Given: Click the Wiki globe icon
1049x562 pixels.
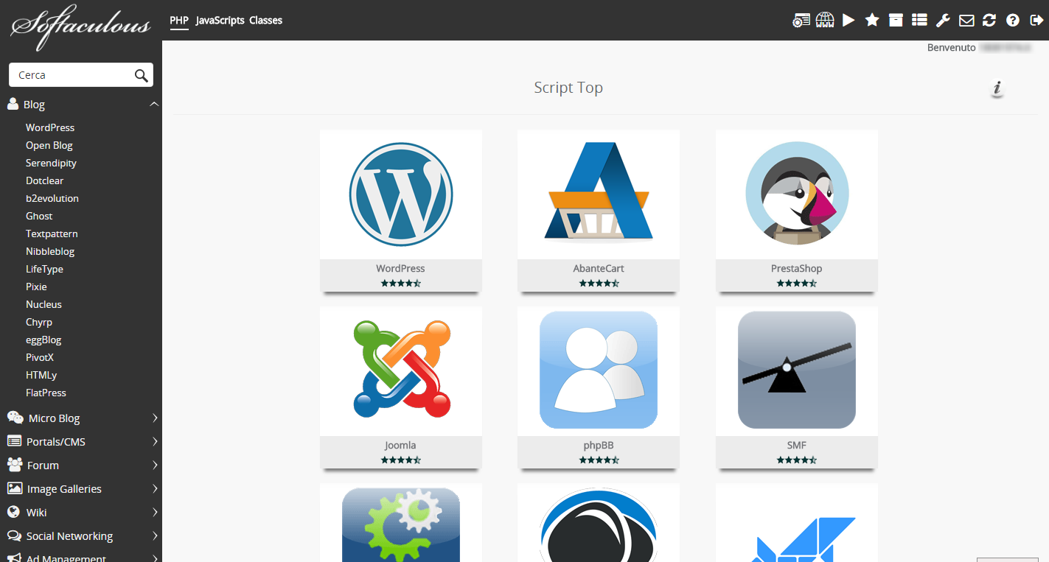Looking at the screenshot, I should [13, 512].
